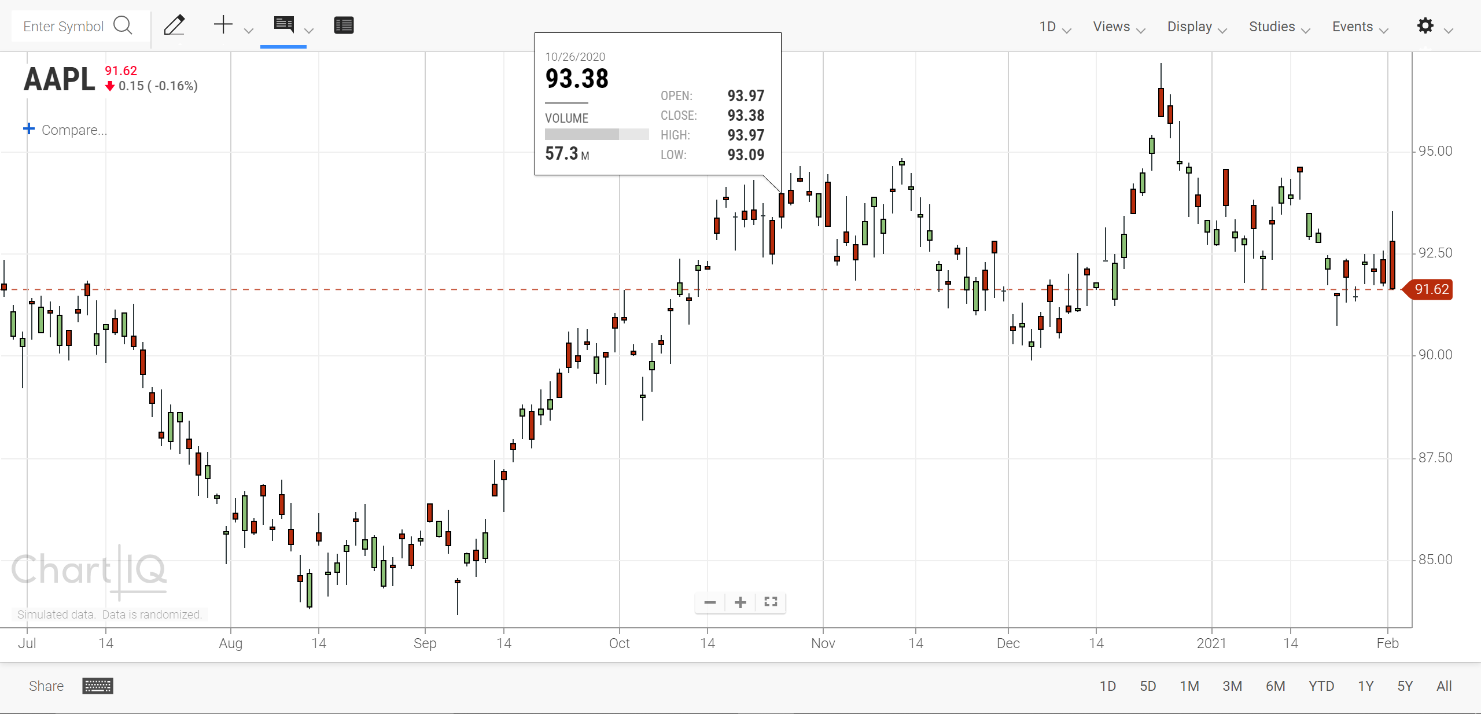The height and width of the screenshot is (714, 1481).
Task: Open the settings gear icon
Action: pyautogui.click(x=1425, y=25)
